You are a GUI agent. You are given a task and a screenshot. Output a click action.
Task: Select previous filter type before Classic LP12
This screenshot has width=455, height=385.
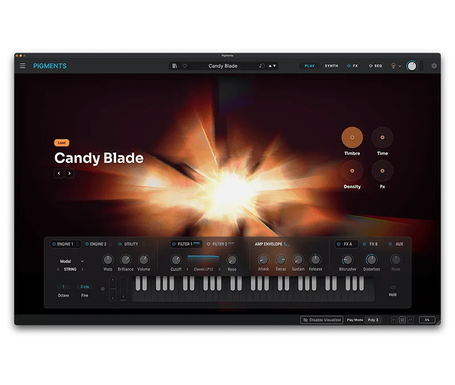coord(188,269)
